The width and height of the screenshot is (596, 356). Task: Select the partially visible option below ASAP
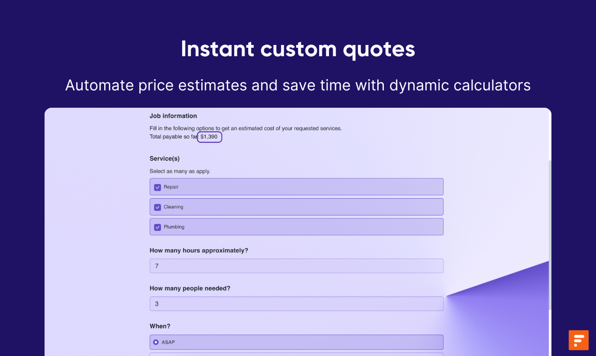[x=297, y=355]
